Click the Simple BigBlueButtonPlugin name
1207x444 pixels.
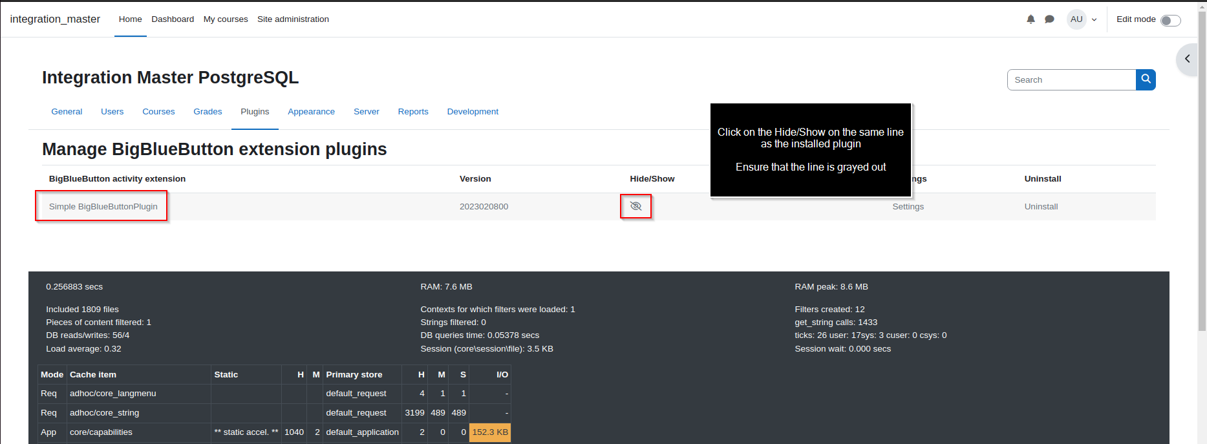(x=103, y=207)
